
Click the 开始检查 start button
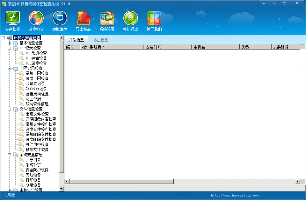[x=76, y=40]
